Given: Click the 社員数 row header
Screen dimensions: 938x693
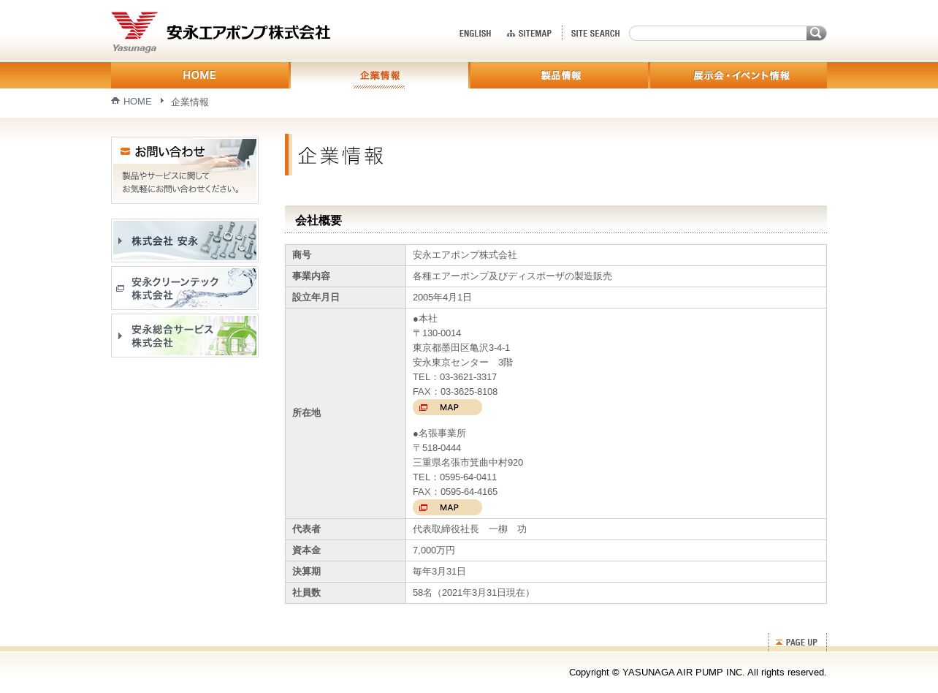Looking at the screenshot, I should click(346, 593).
